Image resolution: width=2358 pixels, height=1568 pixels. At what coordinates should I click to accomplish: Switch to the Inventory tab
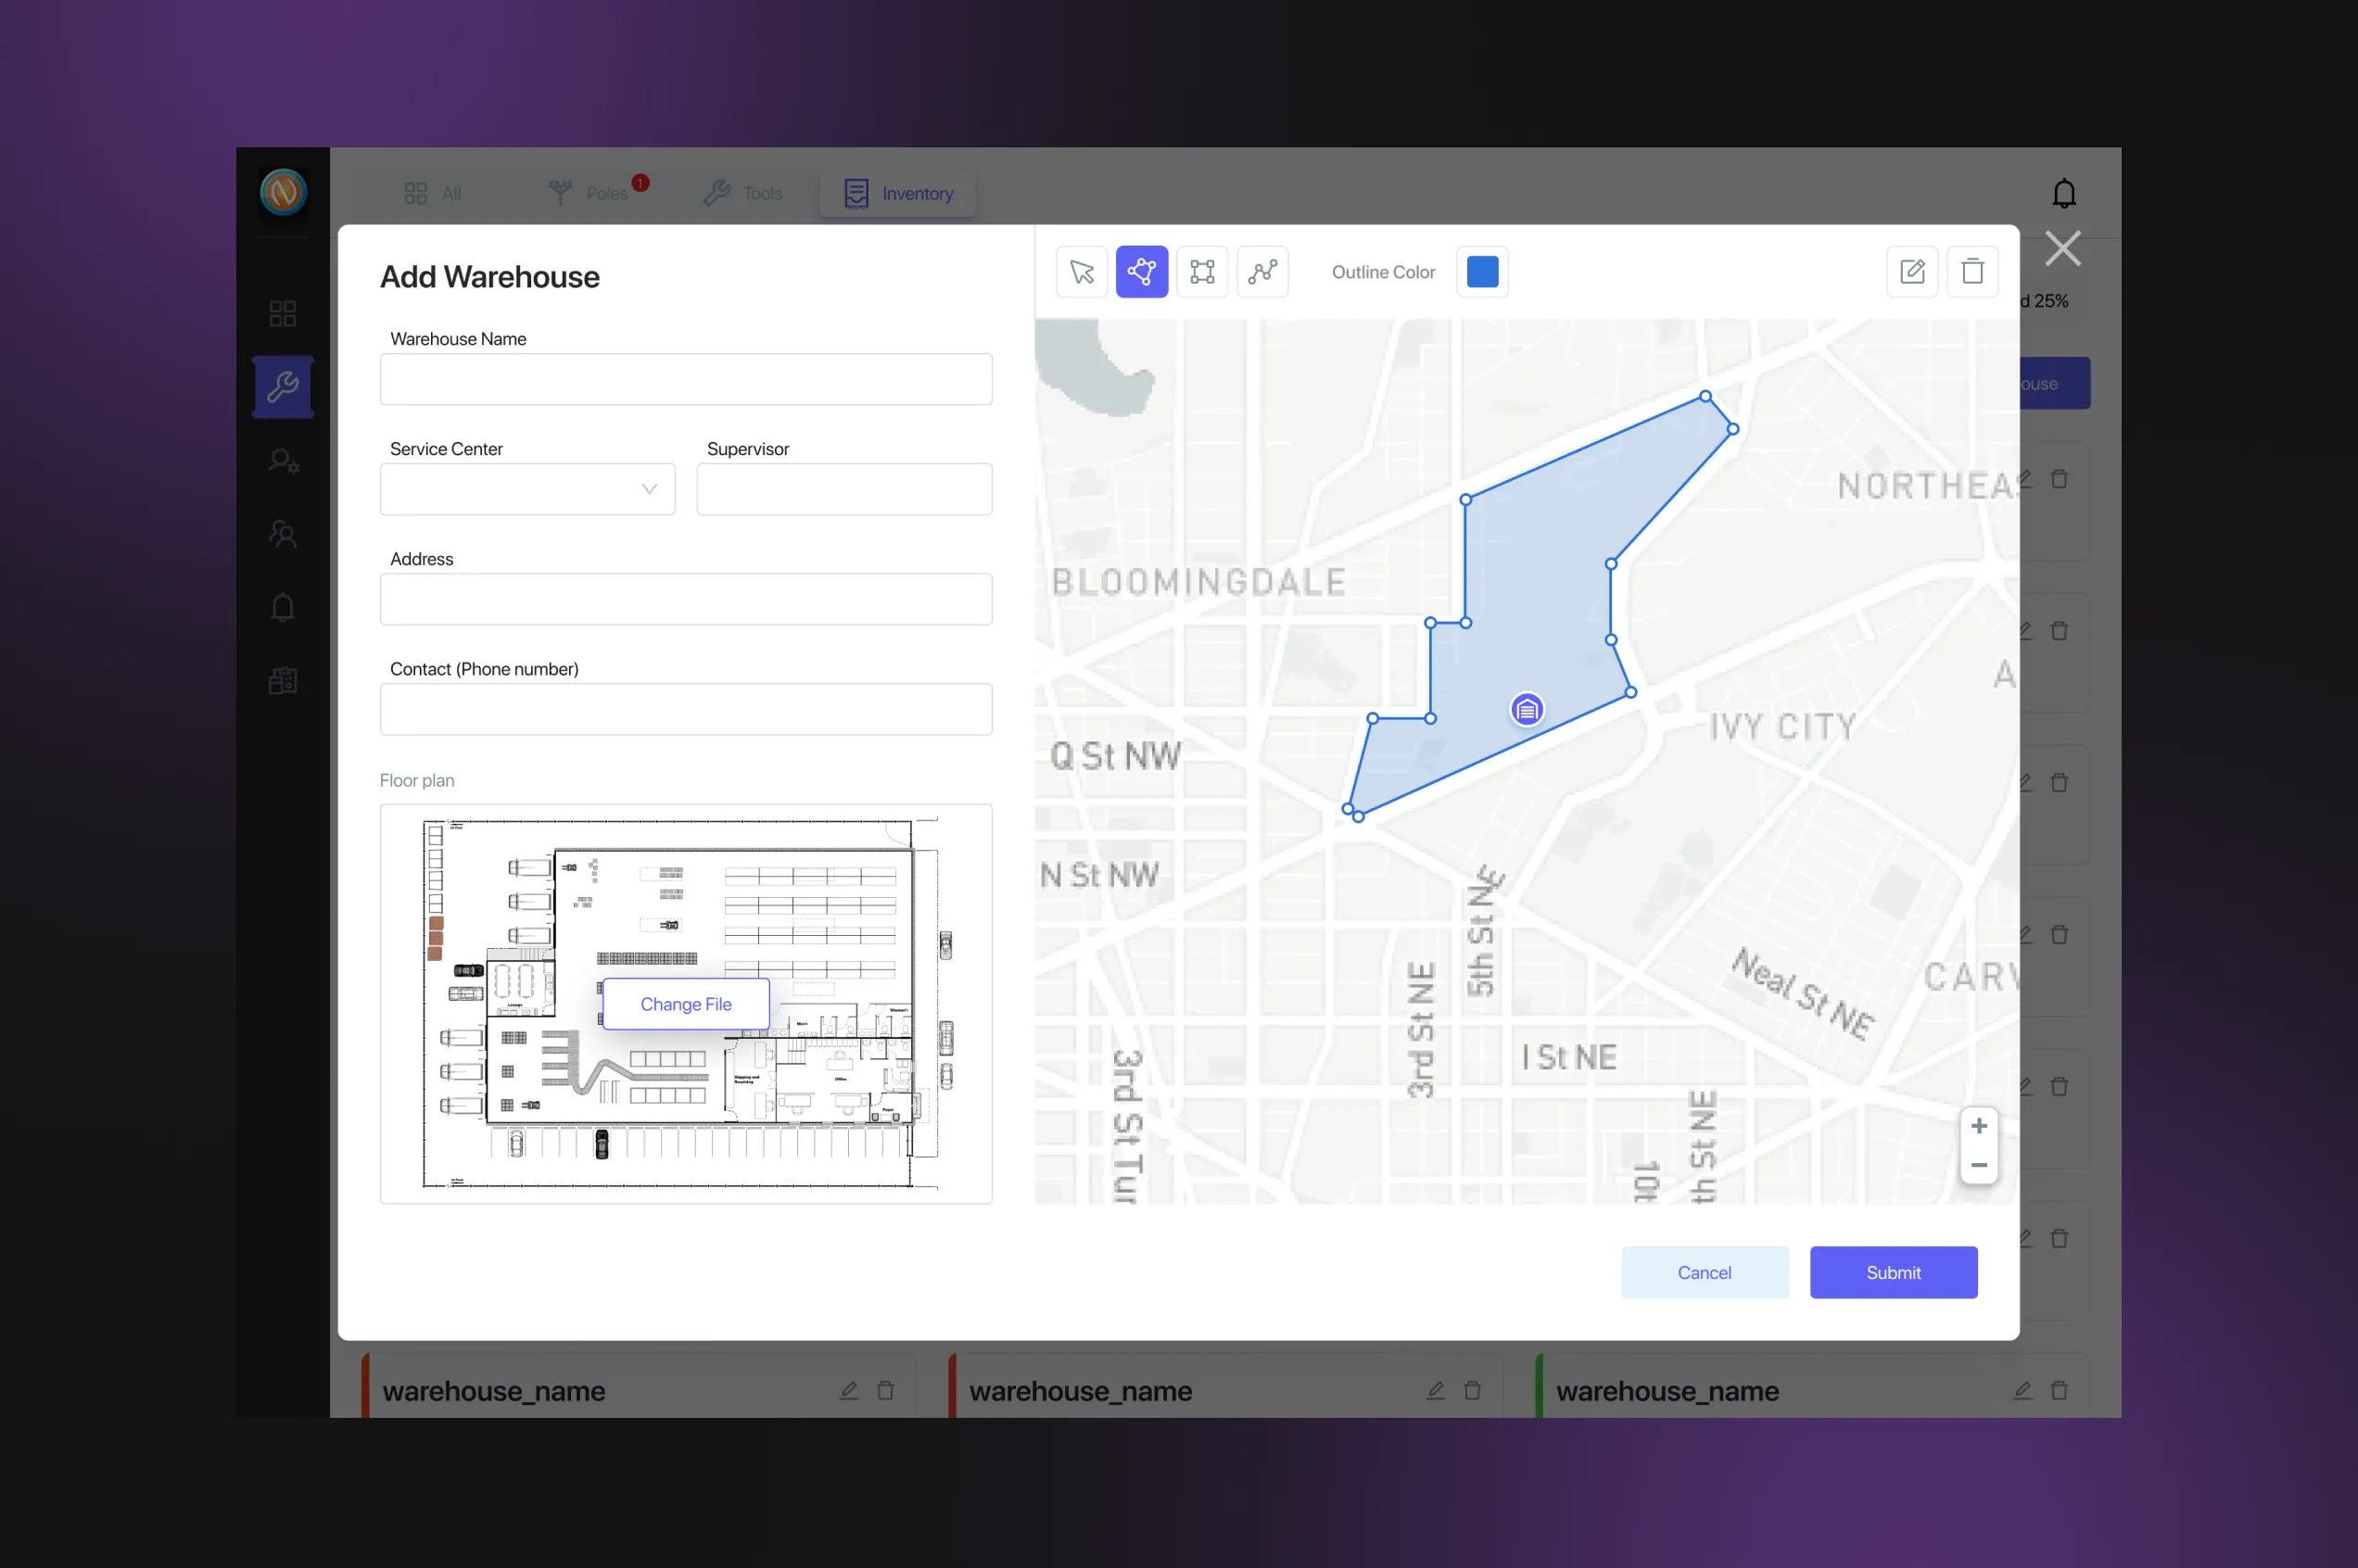[x=898, y=194]
